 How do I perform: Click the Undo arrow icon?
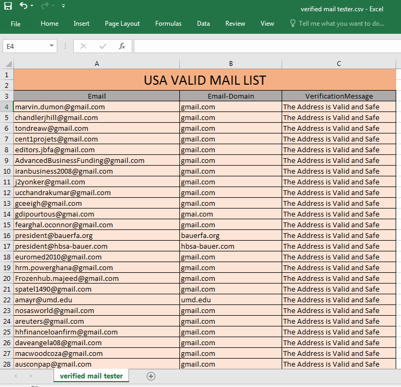pos(23,6)
